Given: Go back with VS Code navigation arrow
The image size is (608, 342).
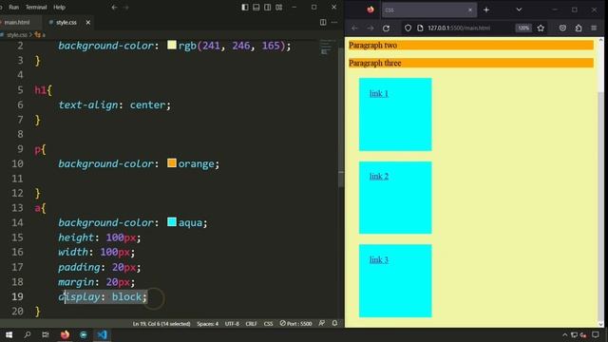Looking at the screenshot, I should click(114, 7).
